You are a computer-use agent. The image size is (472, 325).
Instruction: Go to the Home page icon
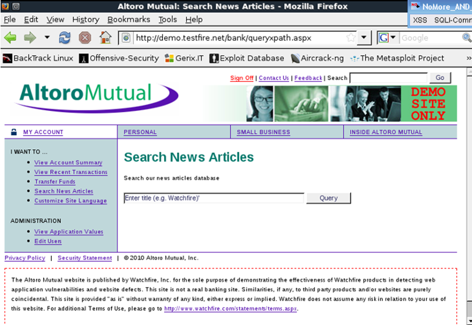105,38
